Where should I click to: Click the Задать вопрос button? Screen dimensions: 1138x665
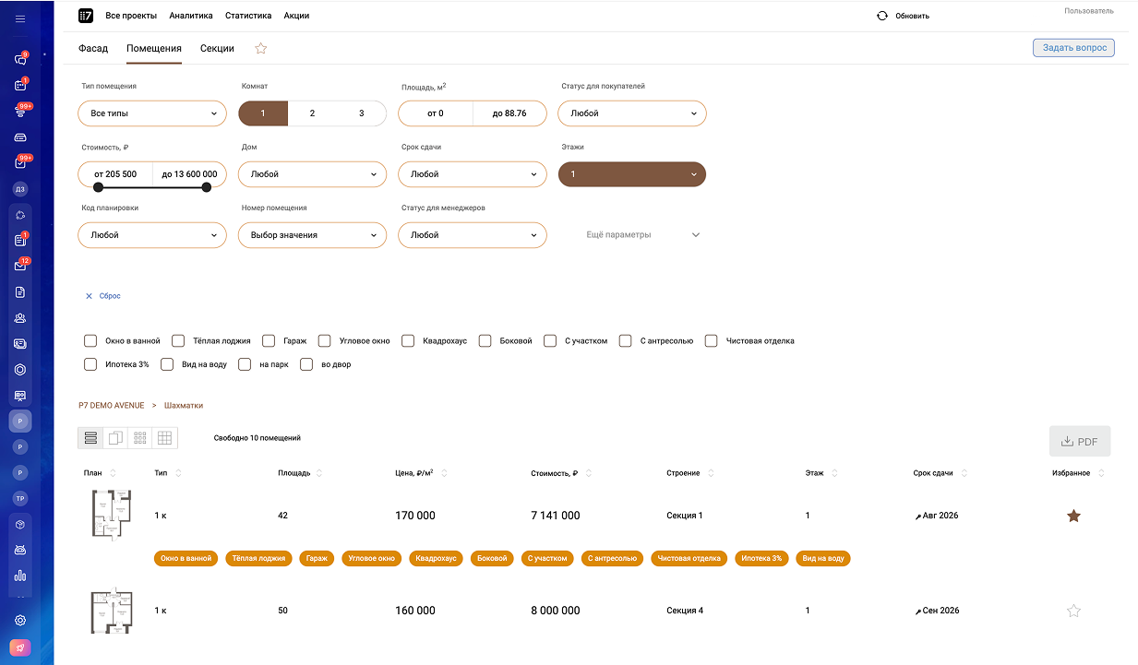click(1073, 48)
